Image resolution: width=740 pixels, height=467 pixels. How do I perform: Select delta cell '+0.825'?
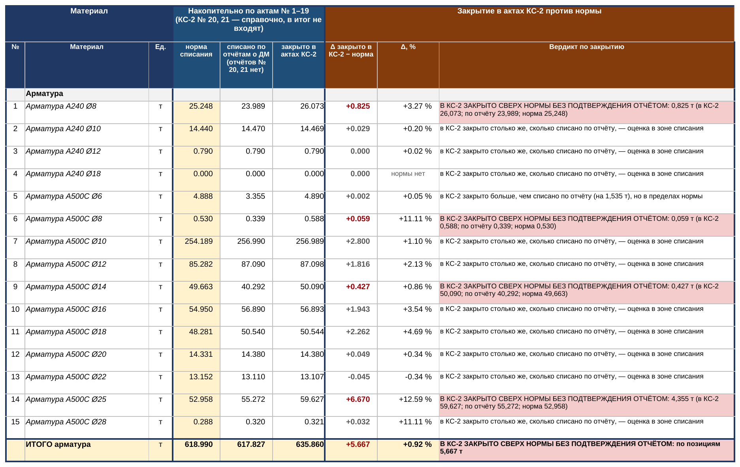[x=351, y=112]
